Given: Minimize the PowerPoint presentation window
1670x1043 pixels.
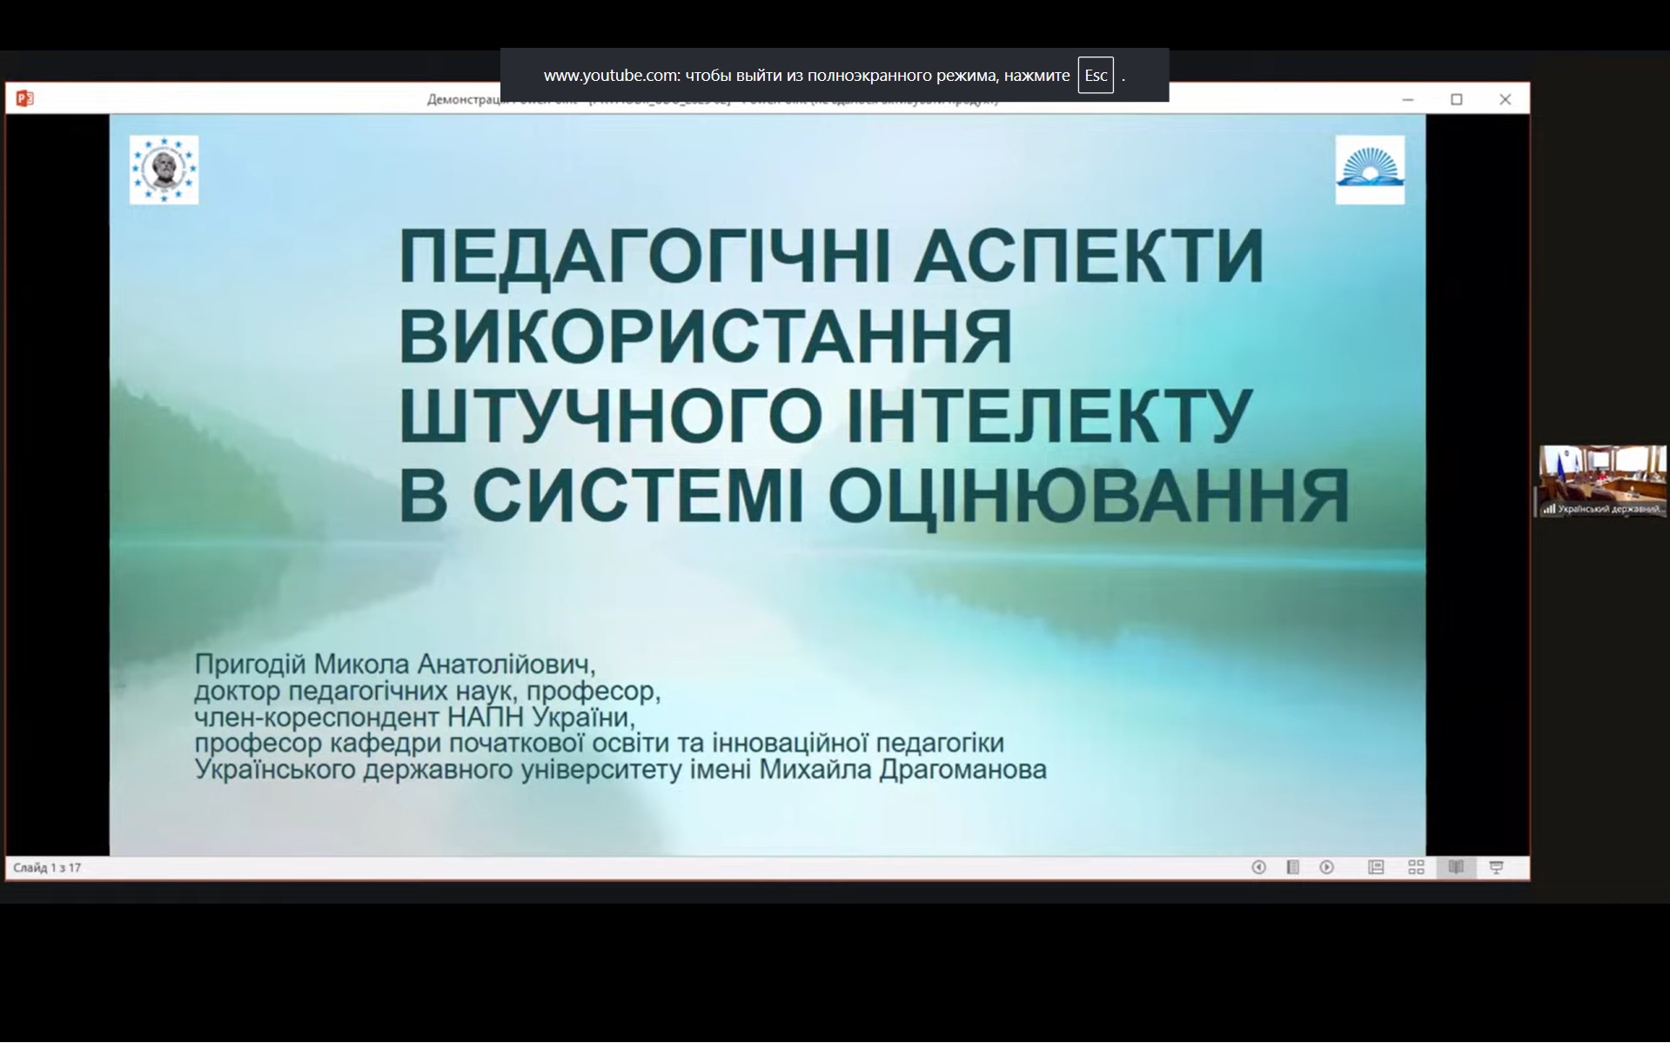Looking at the screenshot, I should (1407, 100).
